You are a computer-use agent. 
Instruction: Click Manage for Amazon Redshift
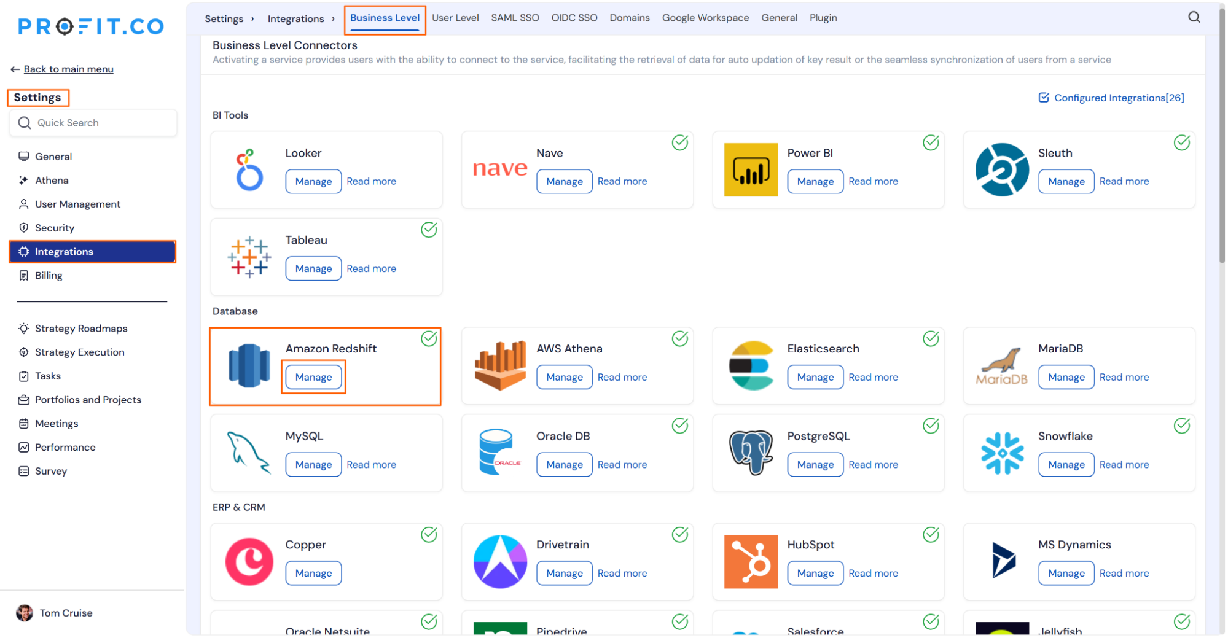(313, 377)
